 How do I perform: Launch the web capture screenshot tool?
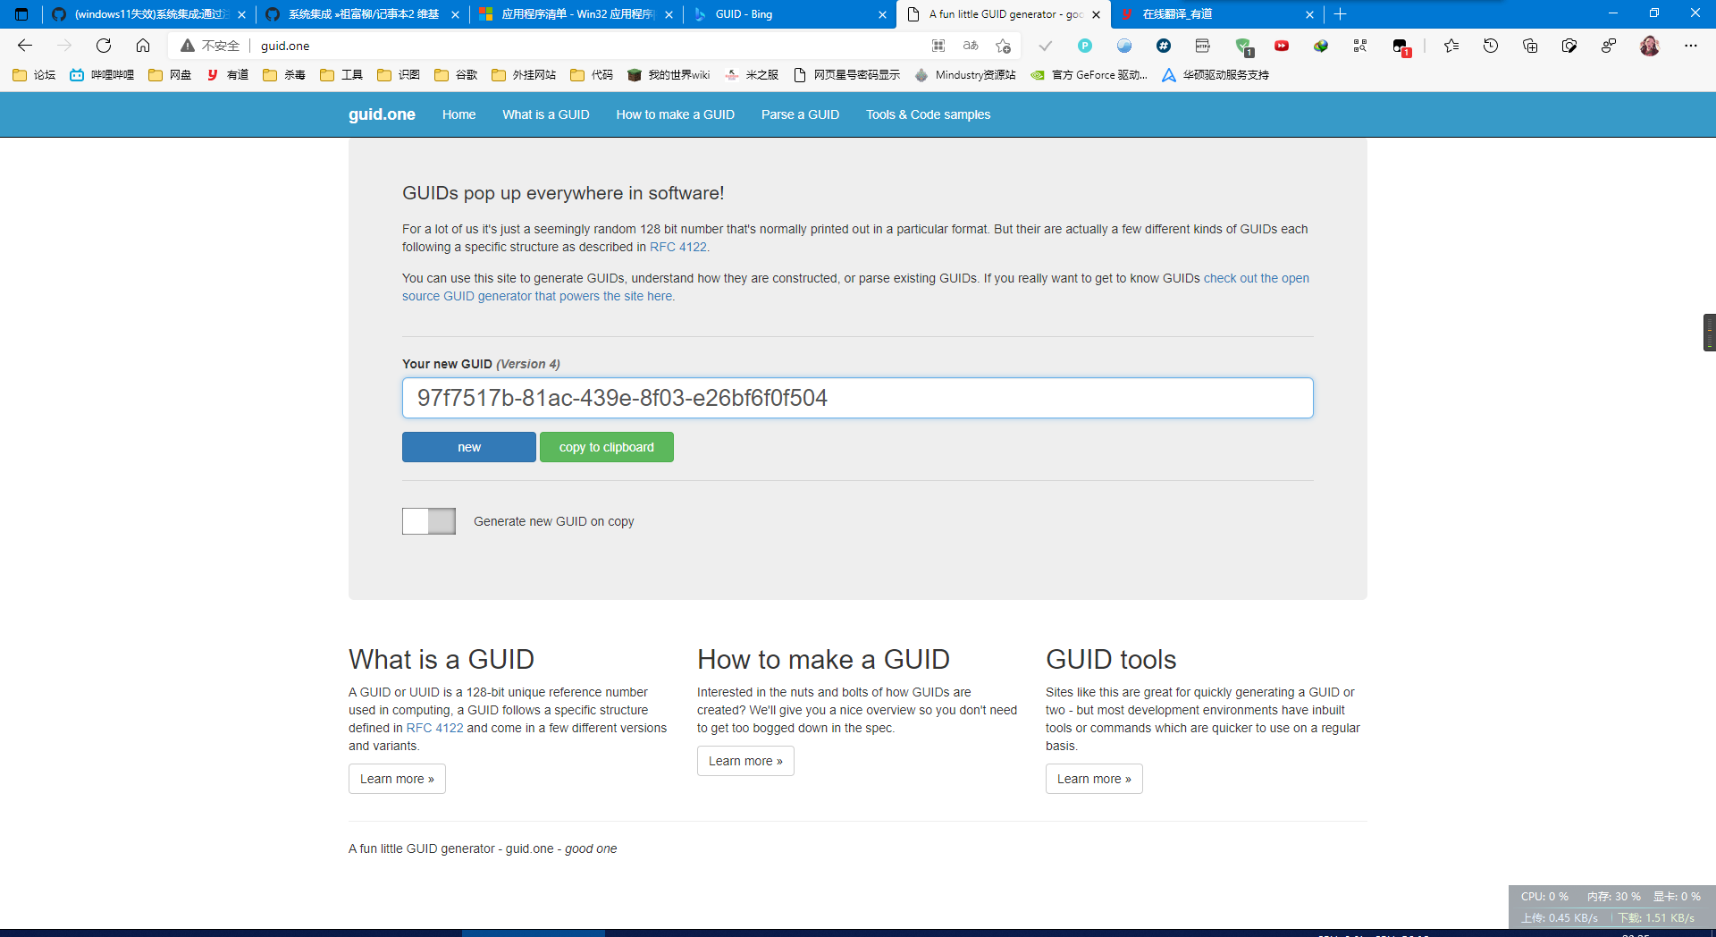coord(1570,46)
